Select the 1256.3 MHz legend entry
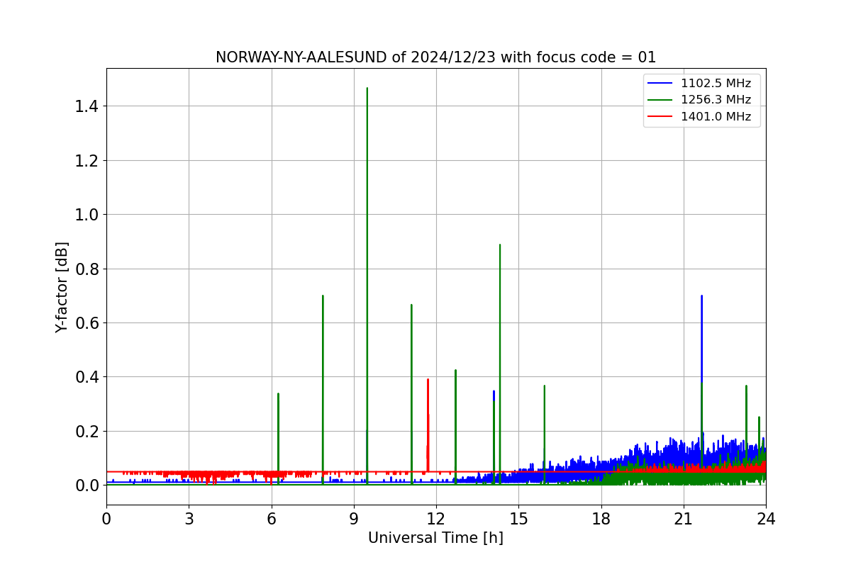 (x=701, y=100)
